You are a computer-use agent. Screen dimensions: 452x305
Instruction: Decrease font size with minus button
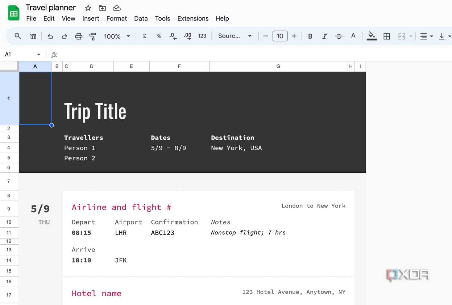[x=266, y=36]
